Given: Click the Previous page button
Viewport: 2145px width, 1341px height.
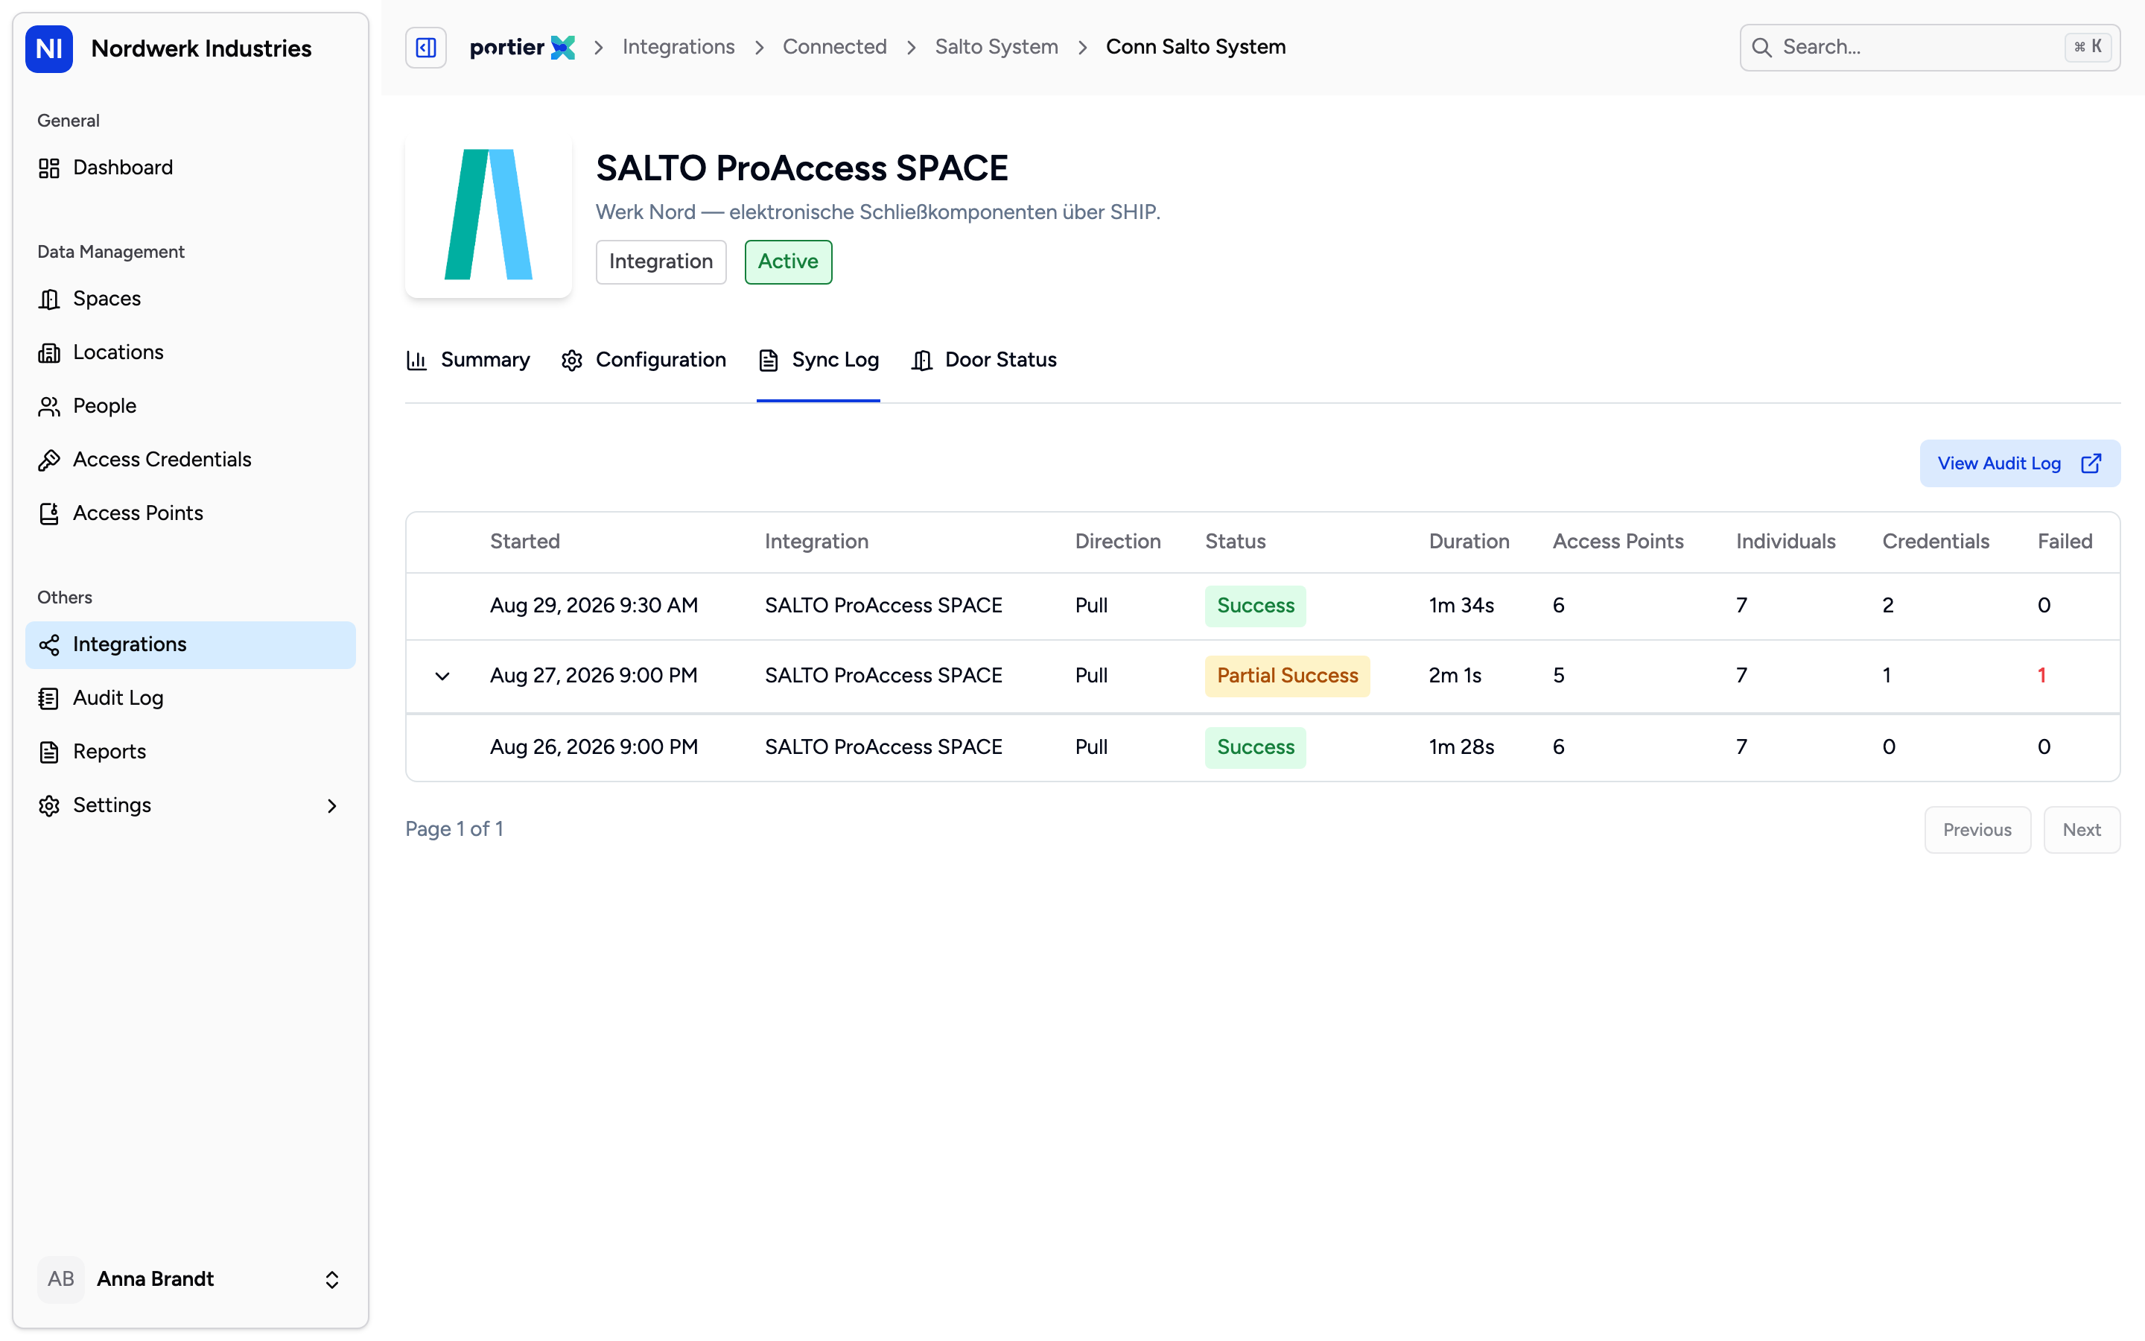Looking at the screenshot, I should 1977,830.
